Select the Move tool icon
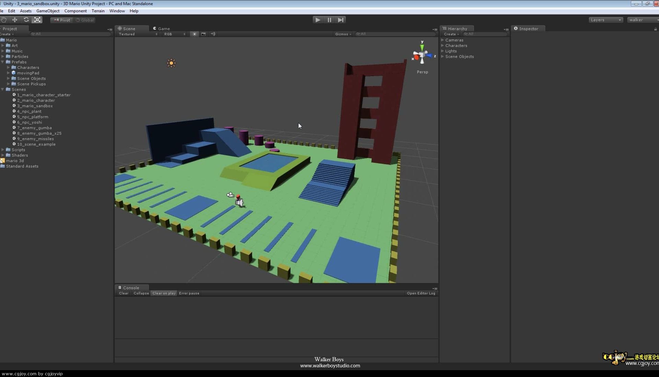Screen dimensions: 659x377 pyautogui.click(x=15, y=20)
